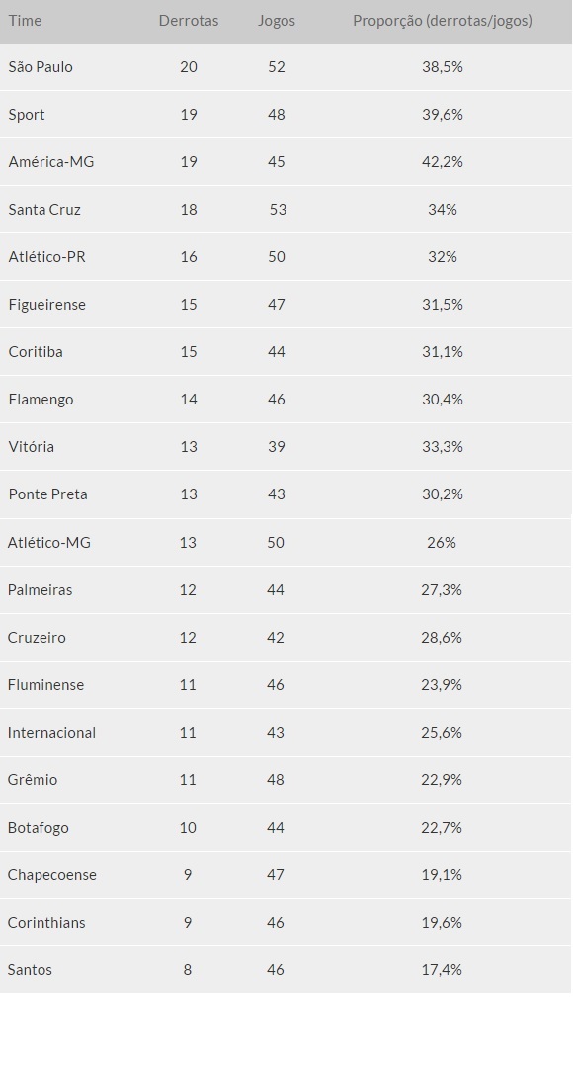Click Corinthians' 19,6% proportion cell
Viewport: 573px width, 1078px height.
tap(442, 922)
